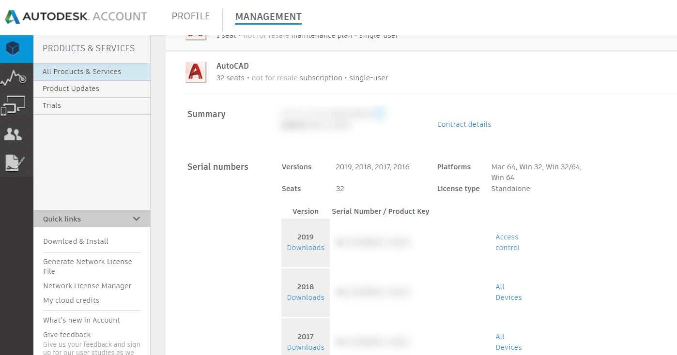Open Access control for 2019
This screenshot has width=677, height=355.
[x=508, y=242]
